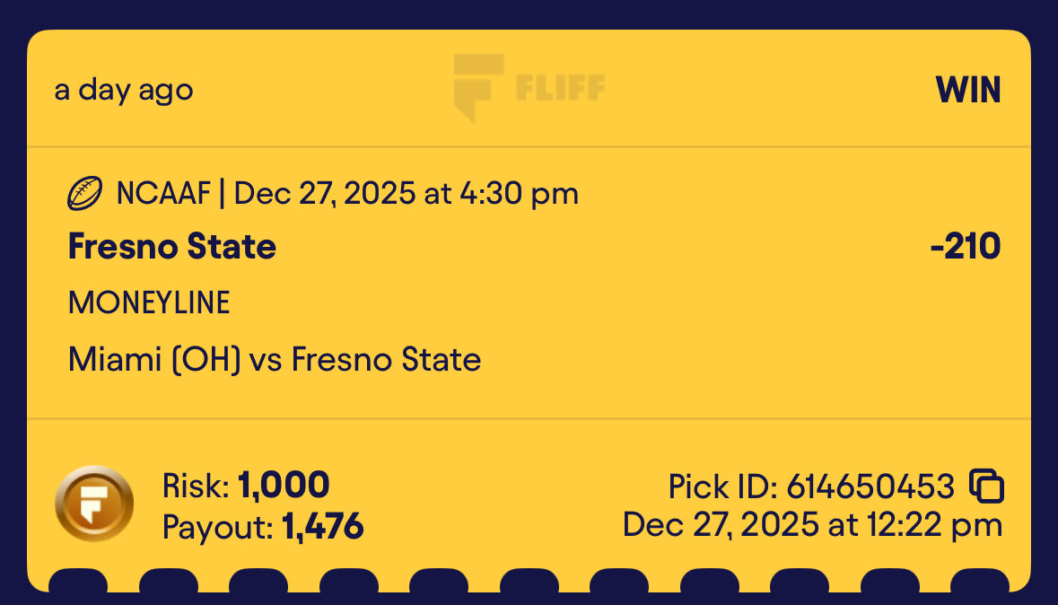Click the placed time Dec 27, 2025 at 12:22 pm
Viewport: 1058px width, 605px height.
[x=812, y=525]
